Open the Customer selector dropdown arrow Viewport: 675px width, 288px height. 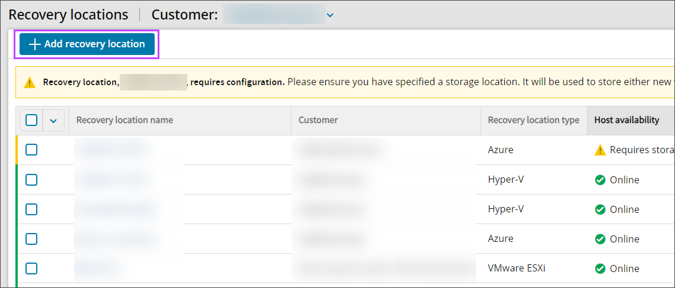(330, 15)
